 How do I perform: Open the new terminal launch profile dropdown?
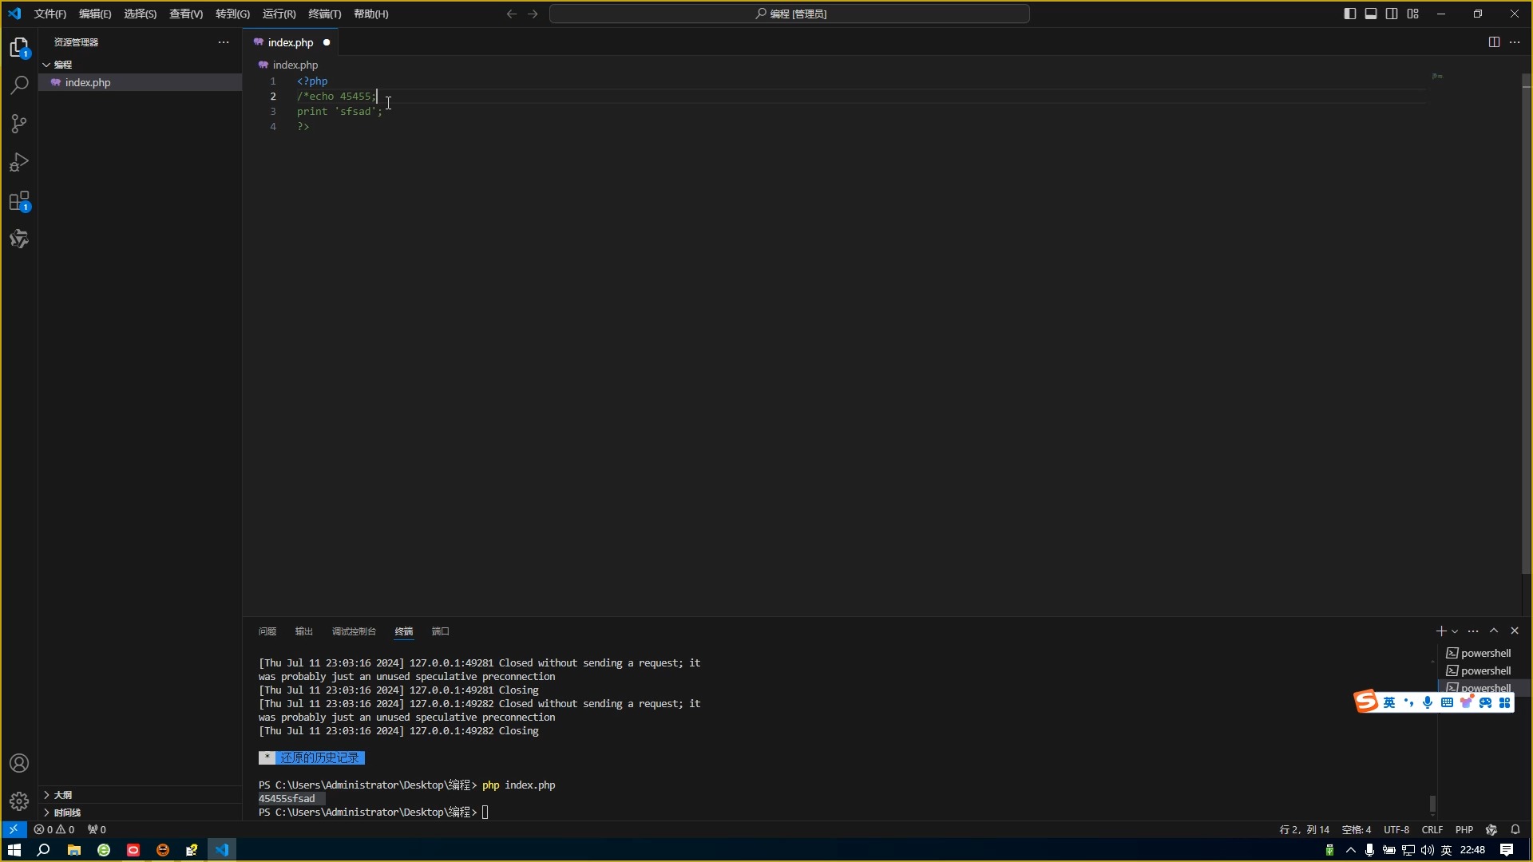(x=1455, y=631)
